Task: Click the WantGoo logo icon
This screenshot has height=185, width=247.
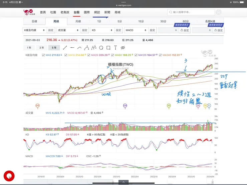Action: coord(29,12)
